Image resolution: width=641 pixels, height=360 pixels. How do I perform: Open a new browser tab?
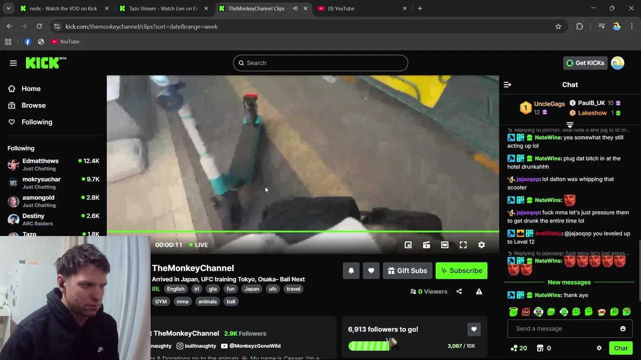(x=420, y=8)
